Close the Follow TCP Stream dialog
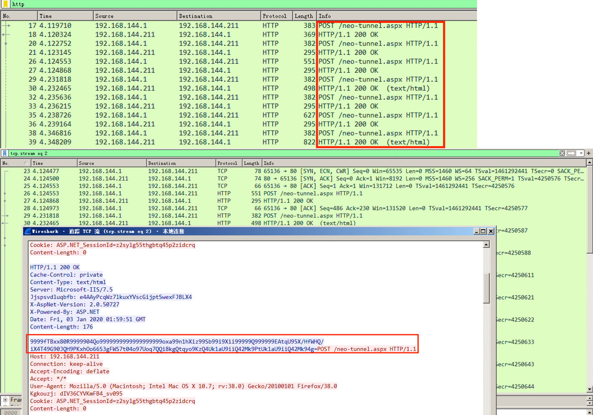 (x=491, y=231)
